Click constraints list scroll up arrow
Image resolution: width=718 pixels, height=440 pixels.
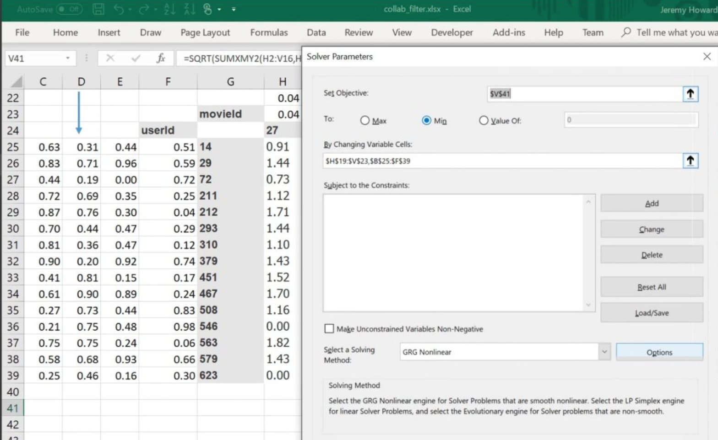pos(588,202)
